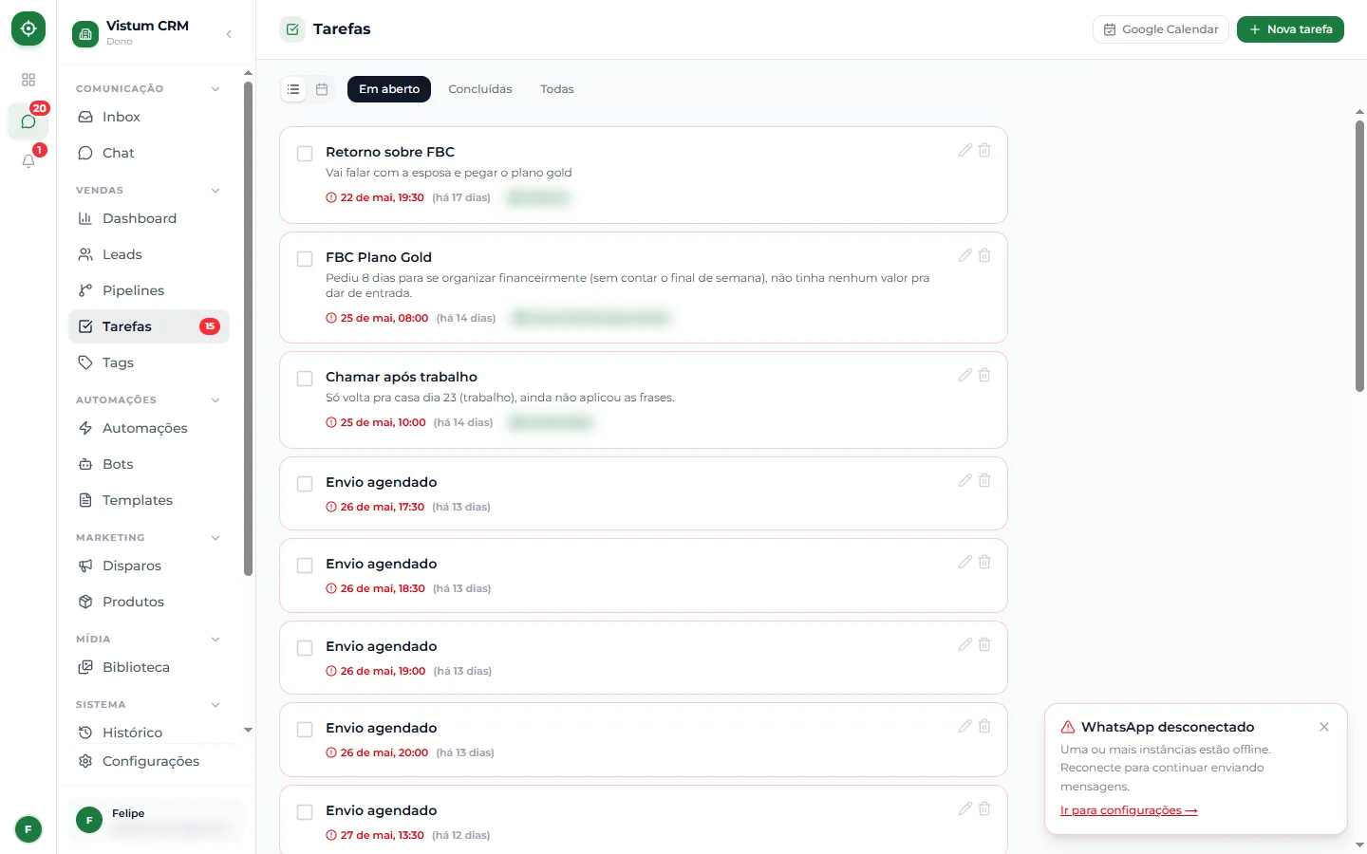This screenshot has width=1367, height=854.
Task: Check Envio agendado 26 de mai 18:30
Action: 305,566
